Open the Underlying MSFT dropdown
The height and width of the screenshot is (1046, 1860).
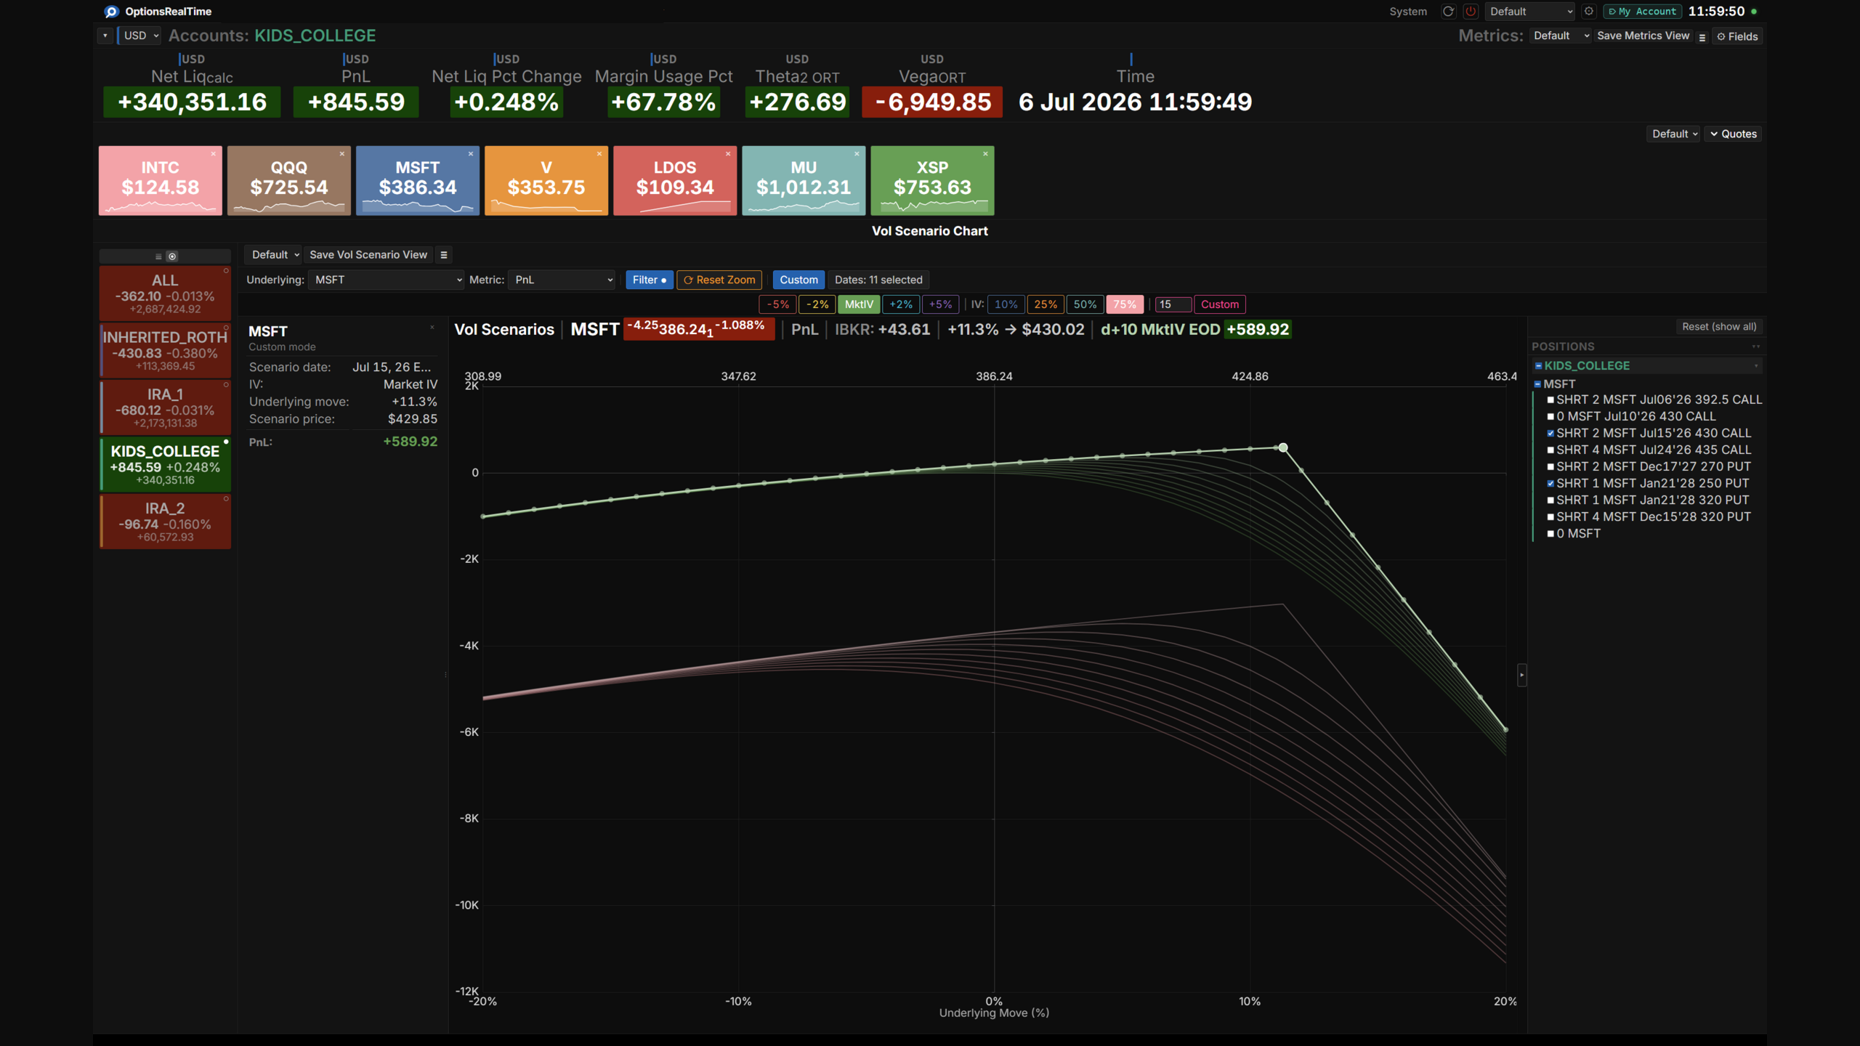pos(386,280)
